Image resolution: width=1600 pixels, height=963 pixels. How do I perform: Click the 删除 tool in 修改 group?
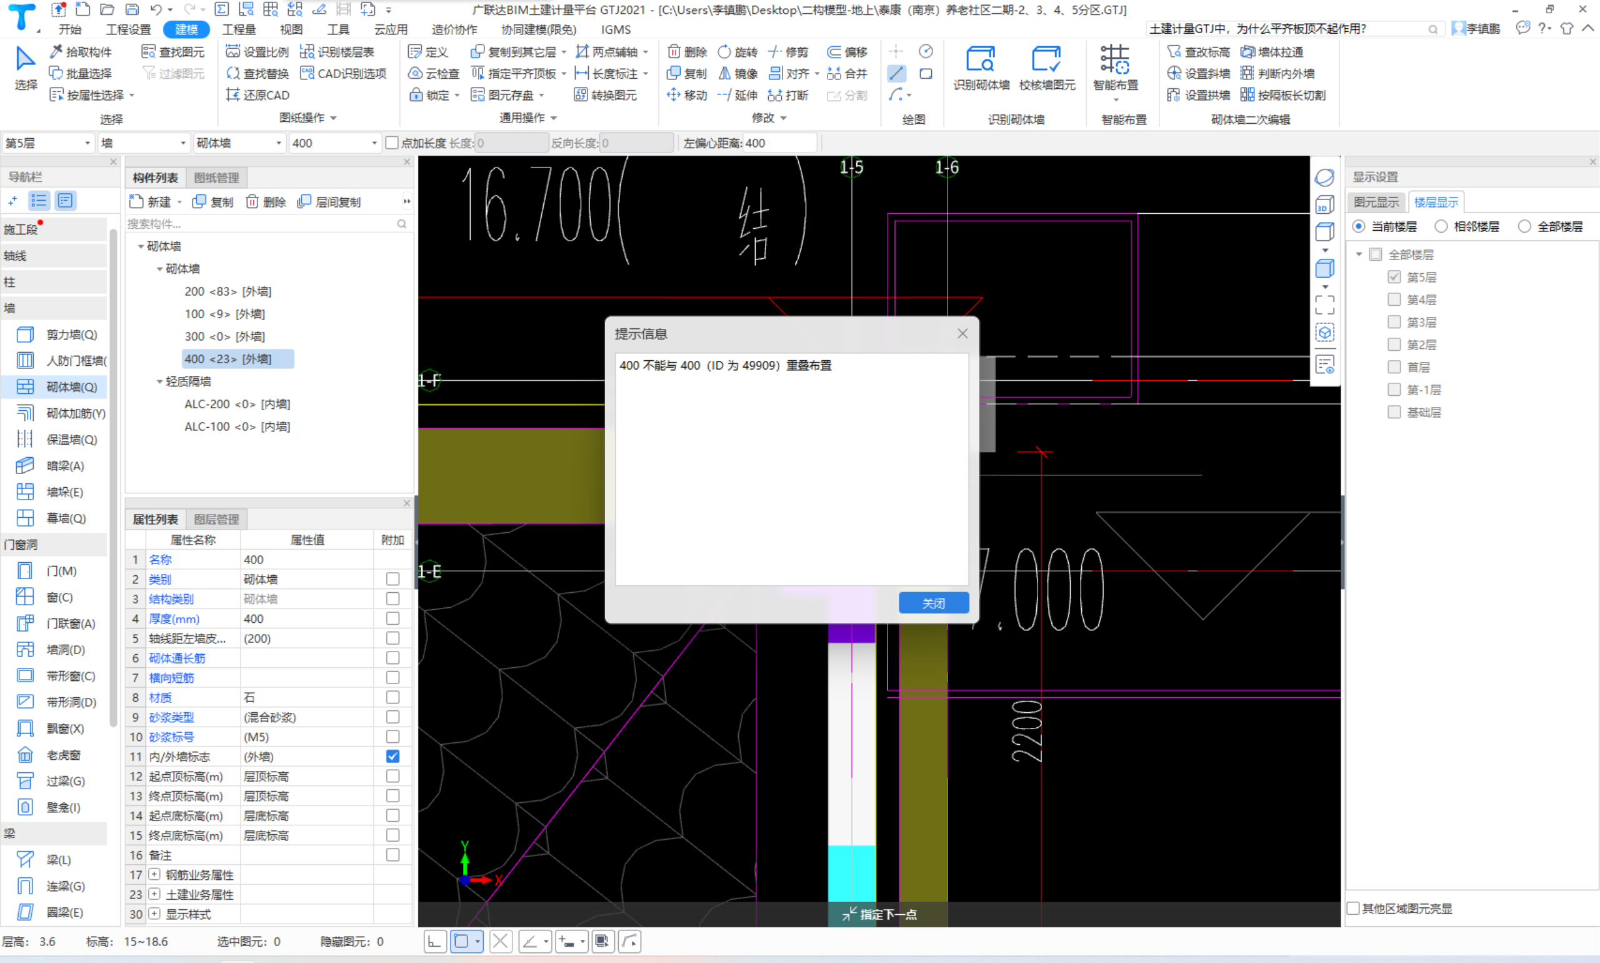tap(687, 52)
